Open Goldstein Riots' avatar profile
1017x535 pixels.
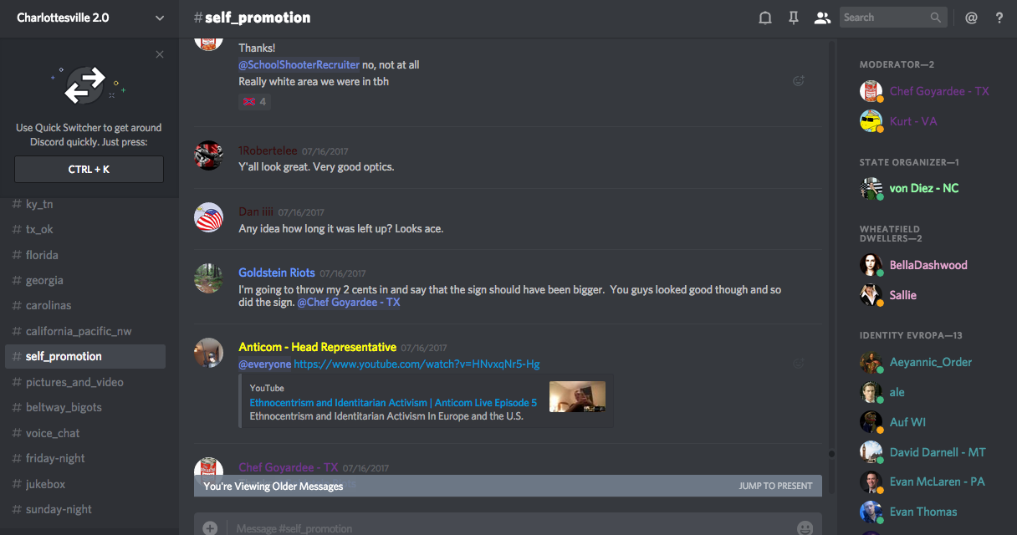208,278
